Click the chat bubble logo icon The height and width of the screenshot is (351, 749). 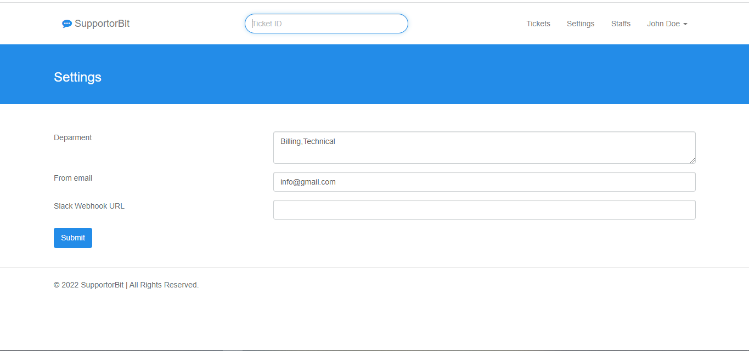(67, 24)
